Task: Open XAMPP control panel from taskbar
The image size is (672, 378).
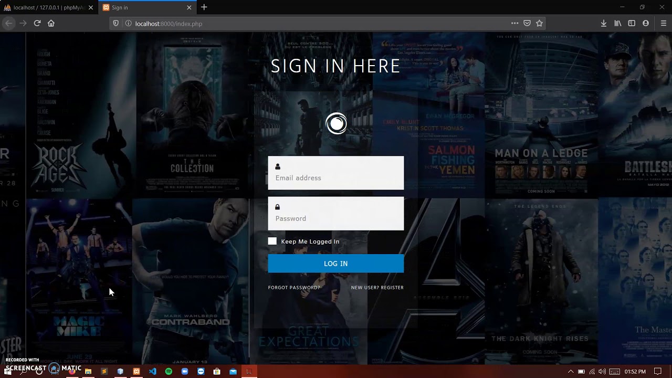Action: click(x=136, y=372)
